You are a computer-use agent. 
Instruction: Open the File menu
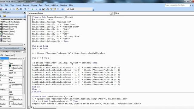1,5
